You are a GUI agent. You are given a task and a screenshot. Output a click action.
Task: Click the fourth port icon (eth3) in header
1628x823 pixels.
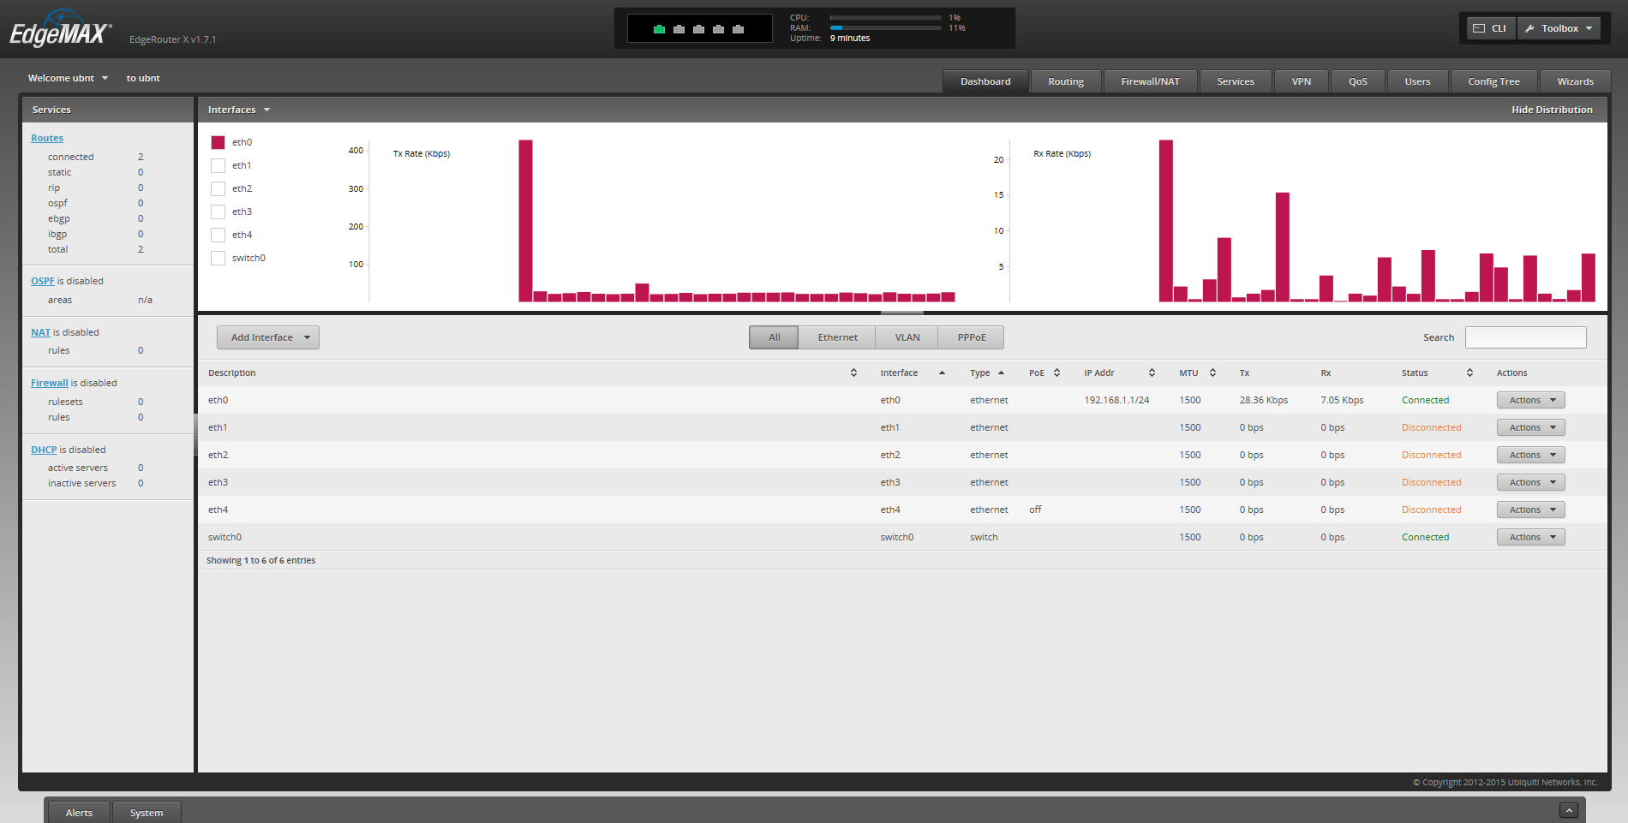click(x=718, y=29)
